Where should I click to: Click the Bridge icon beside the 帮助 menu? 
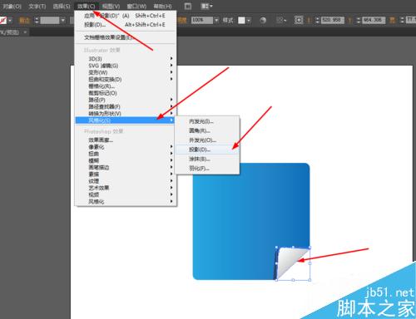tap(188, 6)
